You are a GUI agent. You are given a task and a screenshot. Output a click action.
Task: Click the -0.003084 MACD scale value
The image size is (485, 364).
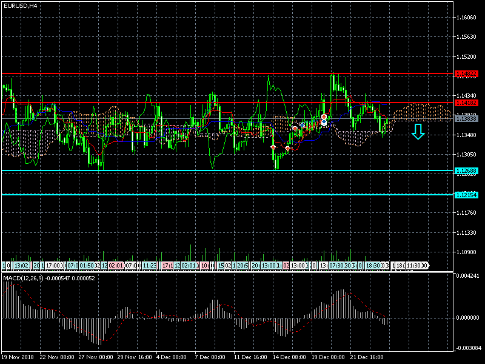[x=467, y=348]
